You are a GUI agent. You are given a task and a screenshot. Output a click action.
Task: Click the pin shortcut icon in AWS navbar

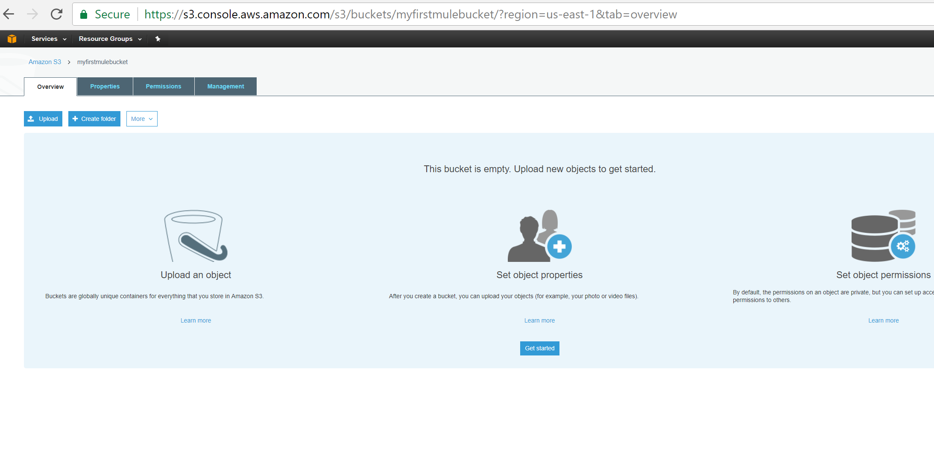coord(158,39)
